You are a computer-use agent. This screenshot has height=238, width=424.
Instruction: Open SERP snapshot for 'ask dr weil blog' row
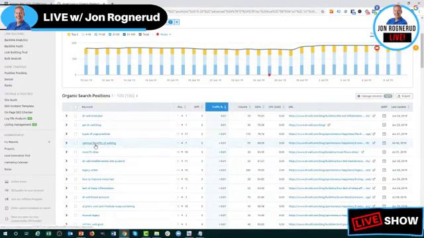point(384,125)
